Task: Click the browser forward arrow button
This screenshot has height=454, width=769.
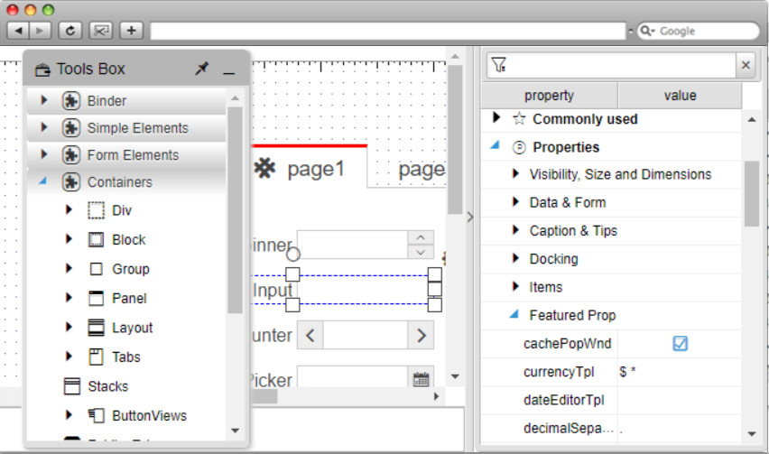Action: pyautogui.click(x=40, y=31)
